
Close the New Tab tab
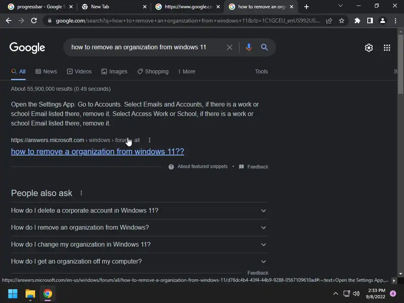coord(144,7)
